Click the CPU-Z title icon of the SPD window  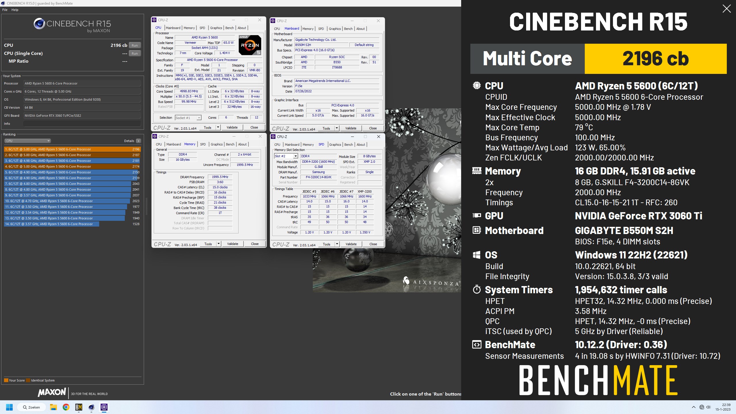click(273, 137)
